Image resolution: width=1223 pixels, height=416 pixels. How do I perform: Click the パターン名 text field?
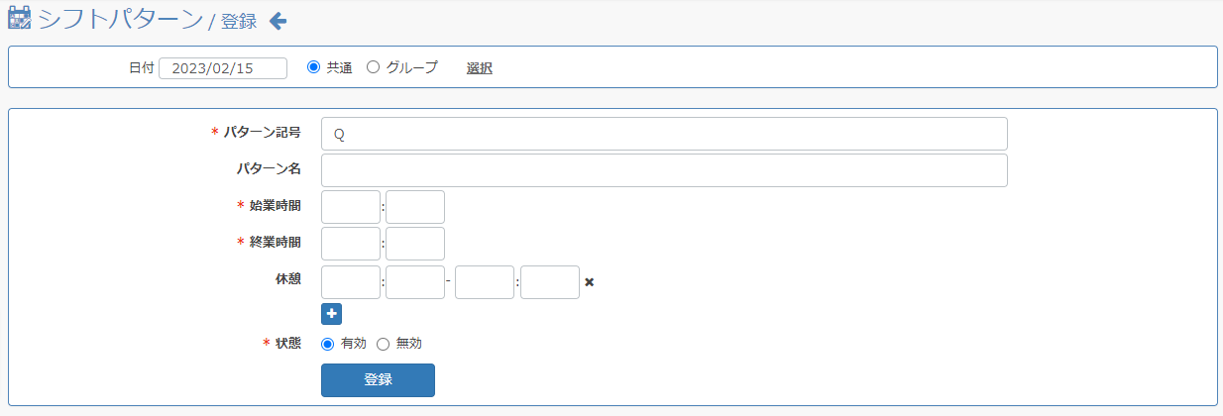(x=664, y=170)
